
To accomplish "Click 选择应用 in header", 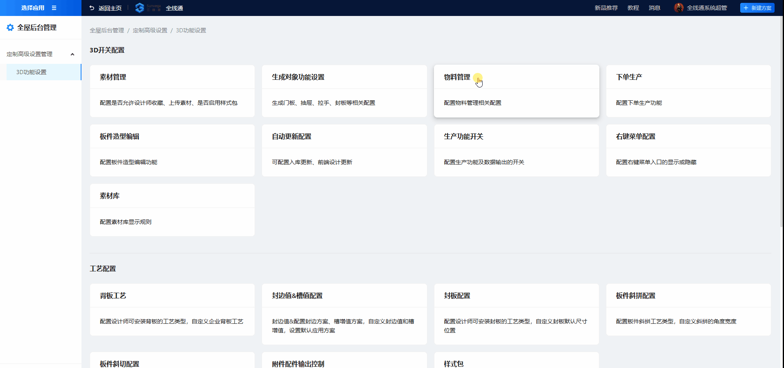I will coord(33,8).
